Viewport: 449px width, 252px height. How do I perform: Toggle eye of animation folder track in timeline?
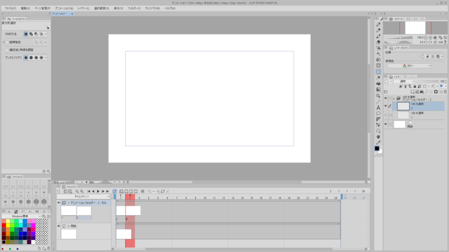(x=59, y=203)
